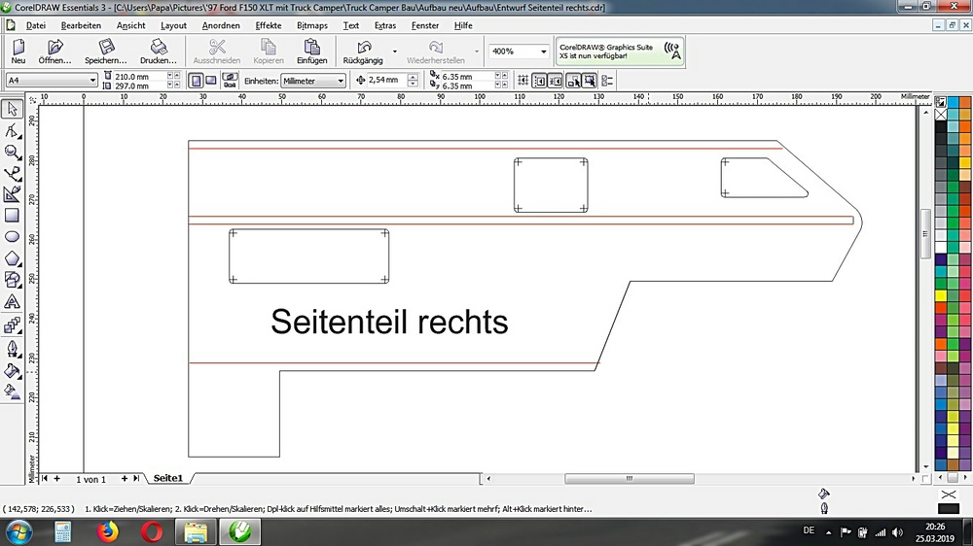Select the Polygon tool
Image resolution: width=973 pixels, height=546 pixels.
(x=12, y=258)
